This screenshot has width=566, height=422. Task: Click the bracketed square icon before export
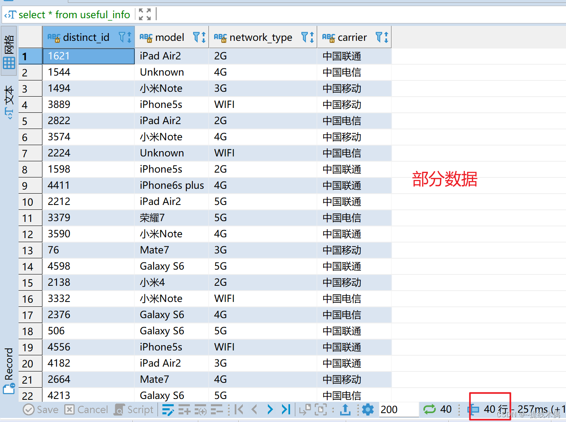point(321,409)
